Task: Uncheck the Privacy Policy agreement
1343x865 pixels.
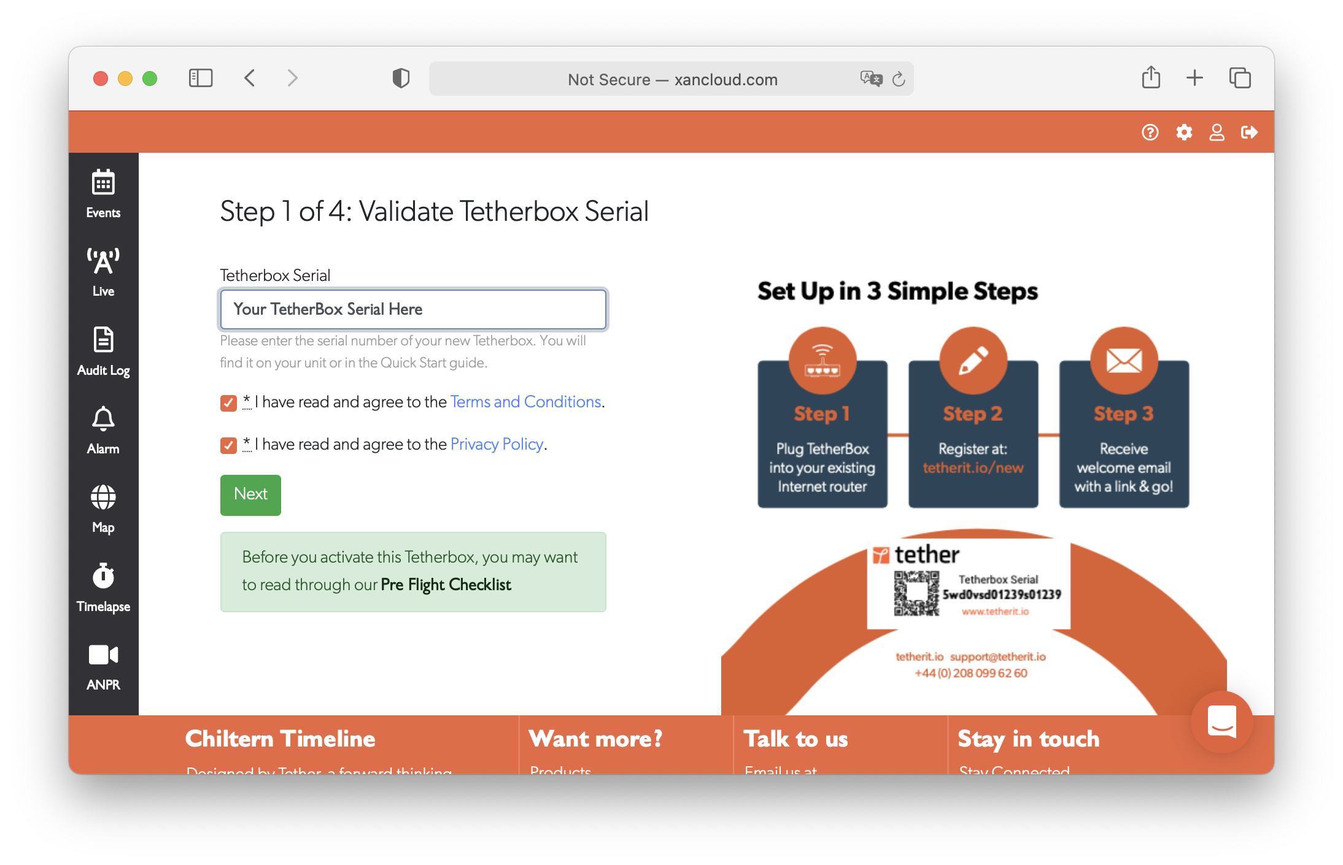Action: coord(228,445)
